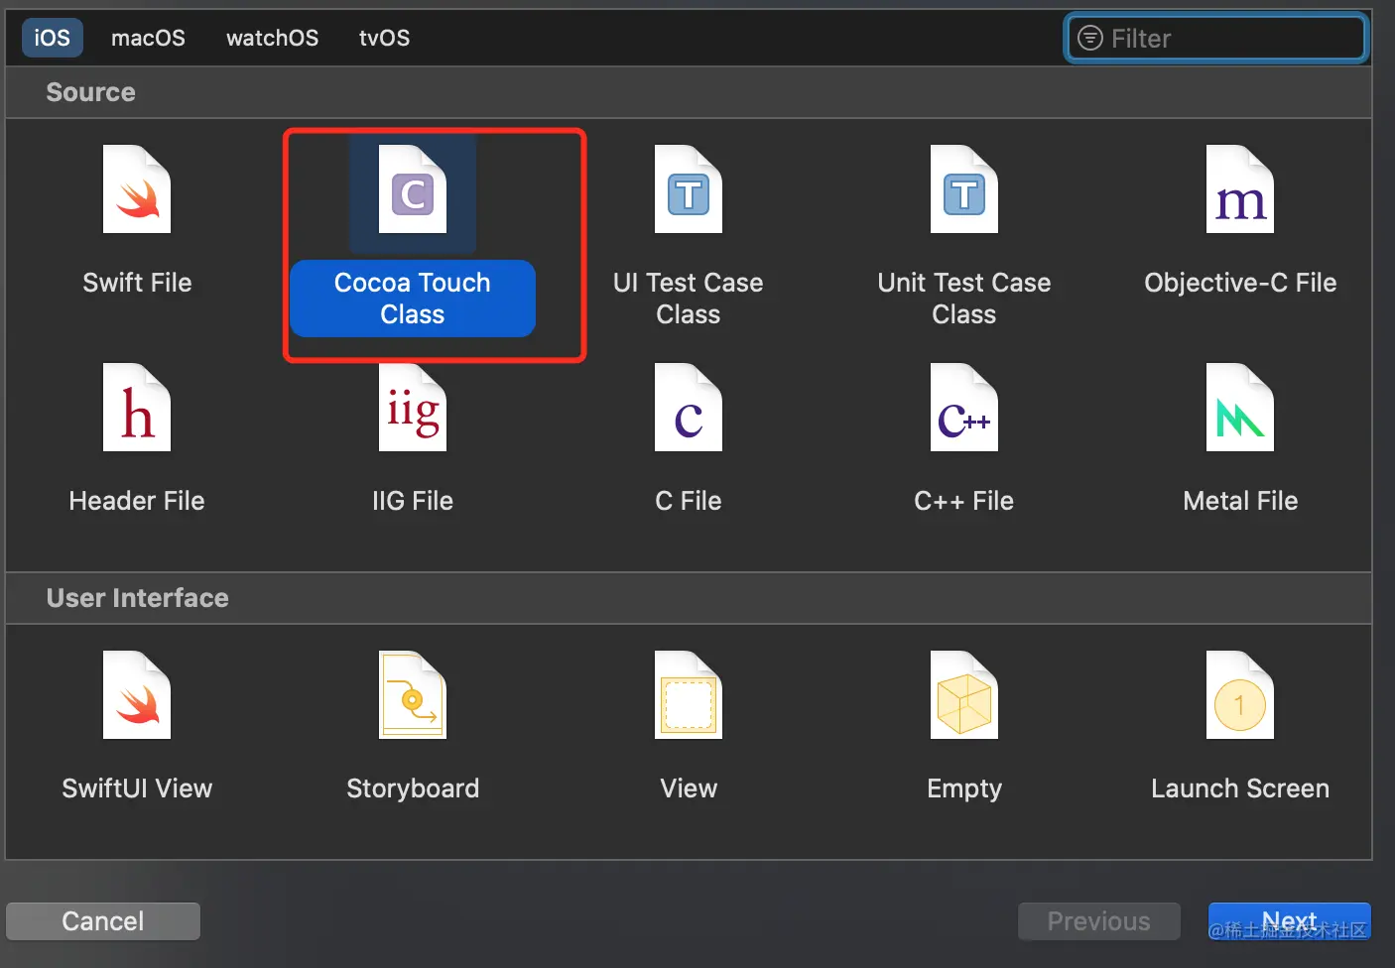
Task: Click the "Objective-C File" label
Action: point(1240,283)
